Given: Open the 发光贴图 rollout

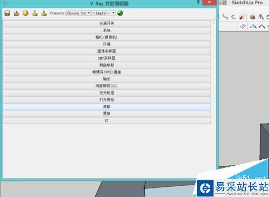Looking at the screenshot, I should coord(107,93).
